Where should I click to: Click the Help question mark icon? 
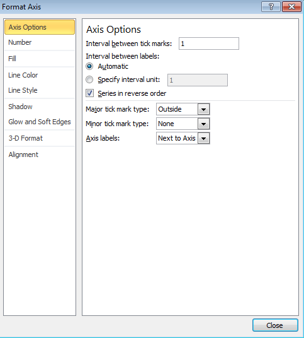271,7
